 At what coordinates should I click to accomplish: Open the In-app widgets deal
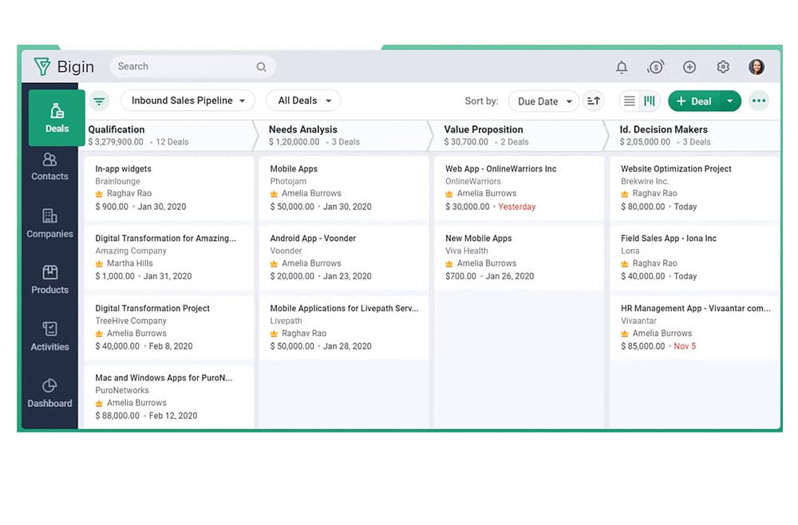coord(169,187)
